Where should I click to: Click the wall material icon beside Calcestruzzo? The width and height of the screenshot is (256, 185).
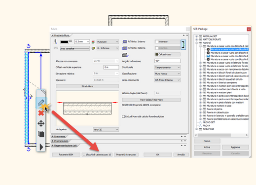point(125,55)
